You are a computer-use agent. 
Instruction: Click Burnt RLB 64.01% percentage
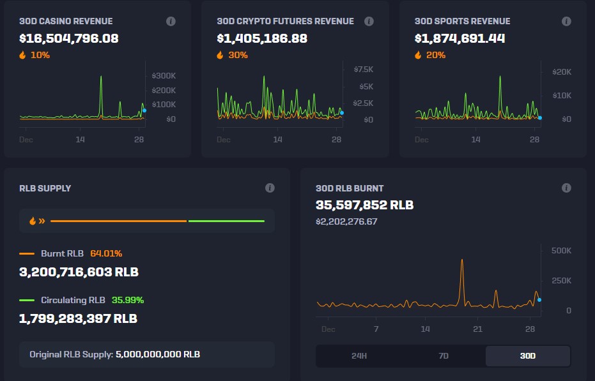(x=106, y=253)
